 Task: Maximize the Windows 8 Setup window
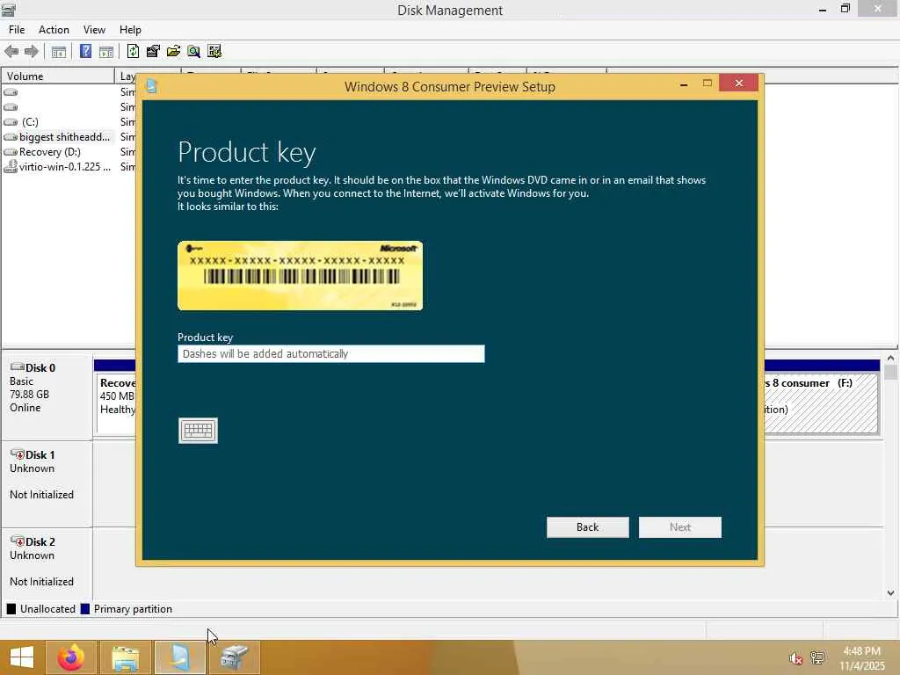click(x=708, y=83)
